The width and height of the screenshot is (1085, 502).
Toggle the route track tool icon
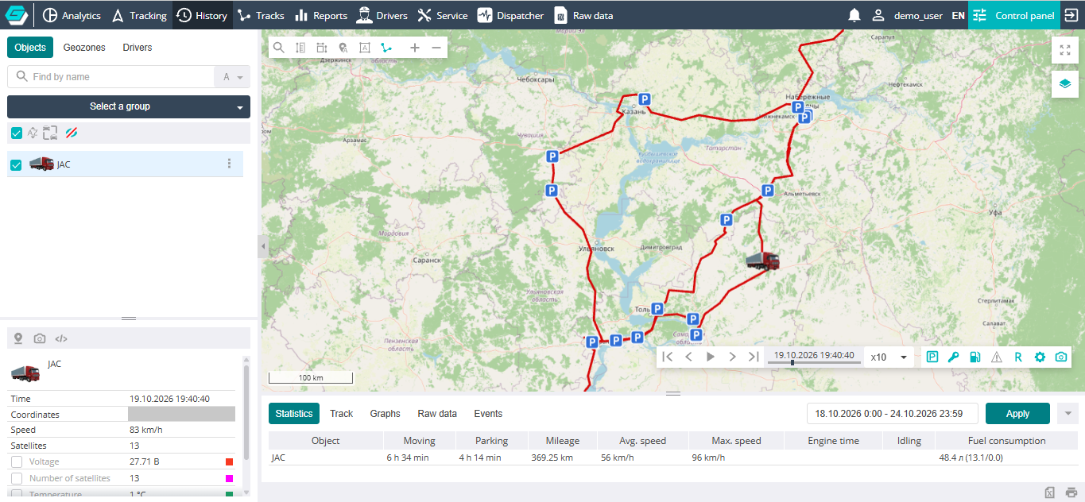[386, 48]
